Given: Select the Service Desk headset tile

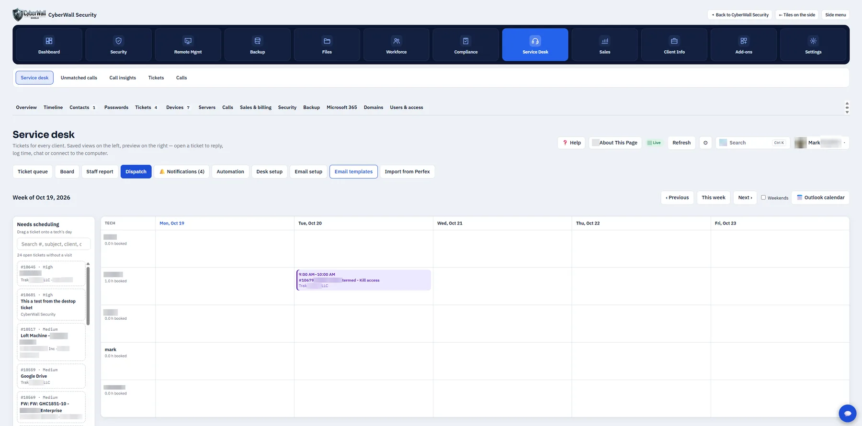Looking at the screenshot, I should [535, 45].
